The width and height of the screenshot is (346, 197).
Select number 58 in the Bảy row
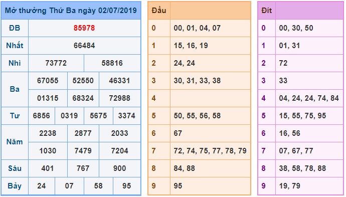tap(98, 186)
